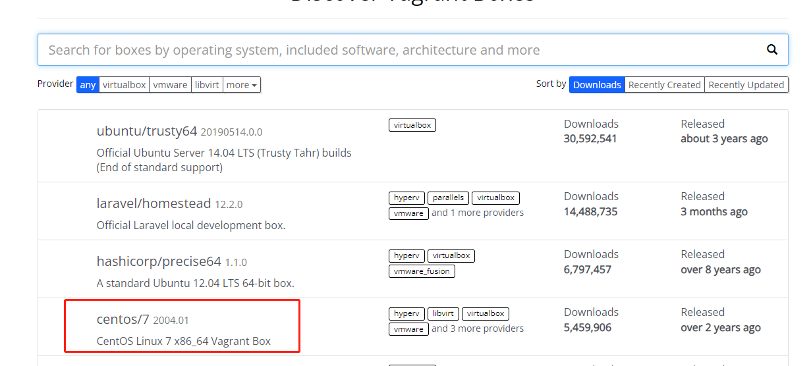The image size is (811, 366).
Task: Click 'Official Ubuntu Server 14.04 LTS' description
Action: 224,160
